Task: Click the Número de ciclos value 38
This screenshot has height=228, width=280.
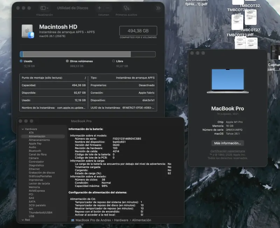Action: click(103, 179)
